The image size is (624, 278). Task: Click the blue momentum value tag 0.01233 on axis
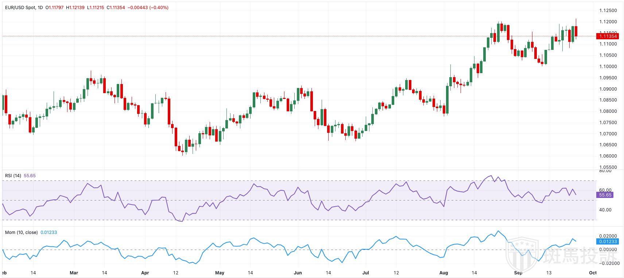click(x=606, y=241)
